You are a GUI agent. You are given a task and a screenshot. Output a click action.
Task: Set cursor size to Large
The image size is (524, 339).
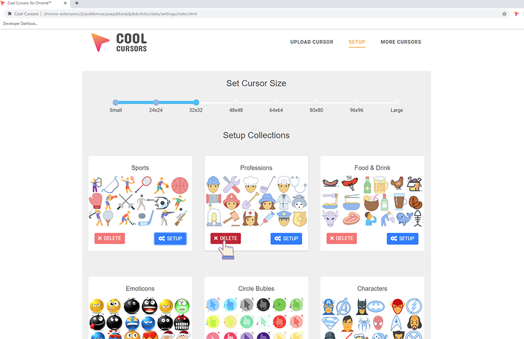click(396, 102)
